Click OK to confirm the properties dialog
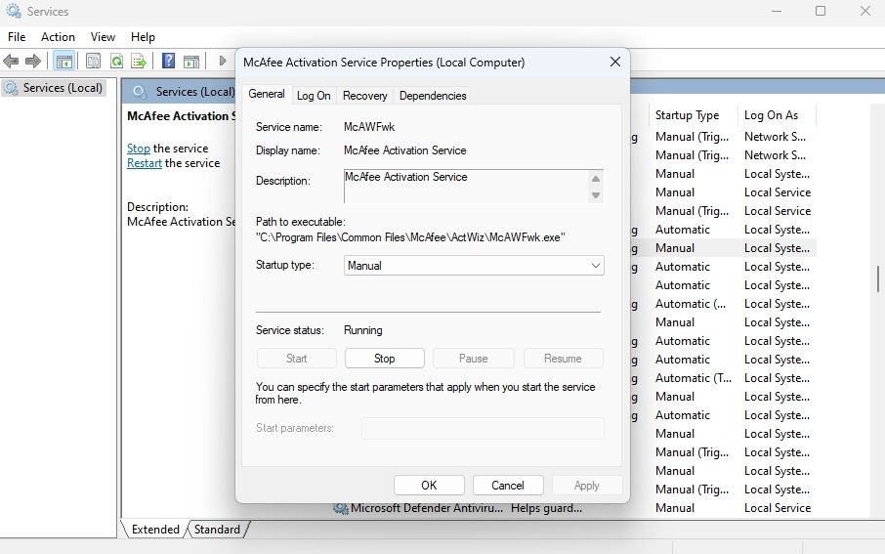 point(429,485)
